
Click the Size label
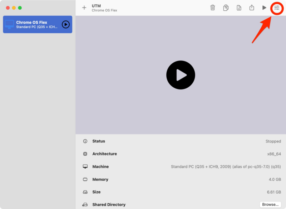pos(97,192)
